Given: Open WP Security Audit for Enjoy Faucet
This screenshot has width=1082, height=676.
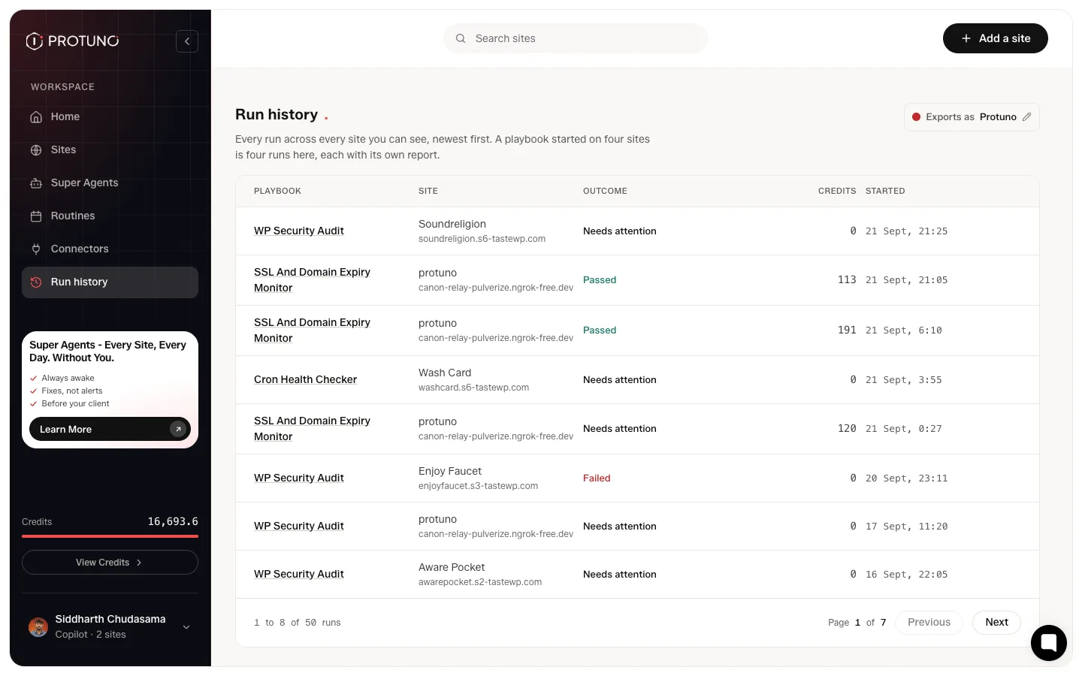Looking at the screenshot, I should [x=298, y=478].
